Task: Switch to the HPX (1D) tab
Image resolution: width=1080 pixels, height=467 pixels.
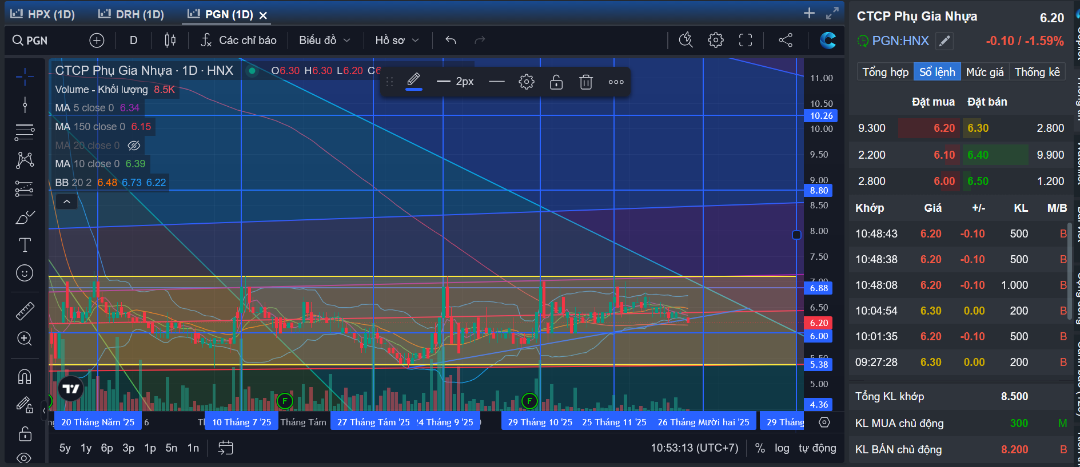Action: click(43, 14)
